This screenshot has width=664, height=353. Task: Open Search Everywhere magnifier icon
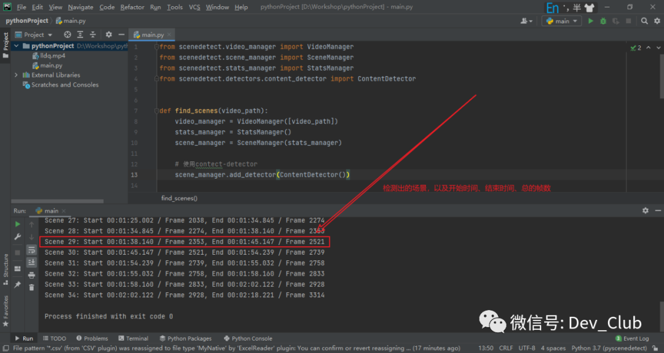644,21
